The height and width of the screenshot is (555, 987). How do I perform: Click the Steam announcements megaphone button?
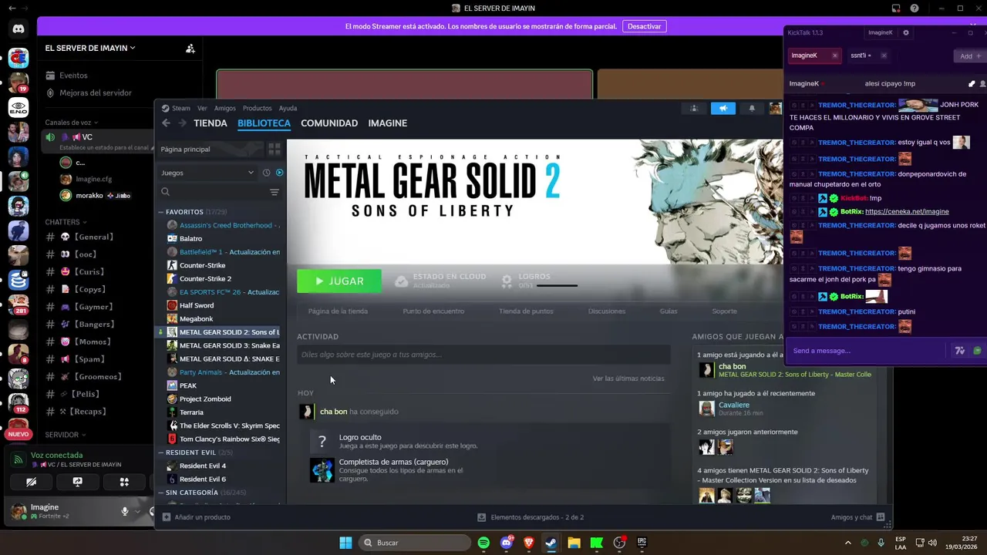(723, 109)
